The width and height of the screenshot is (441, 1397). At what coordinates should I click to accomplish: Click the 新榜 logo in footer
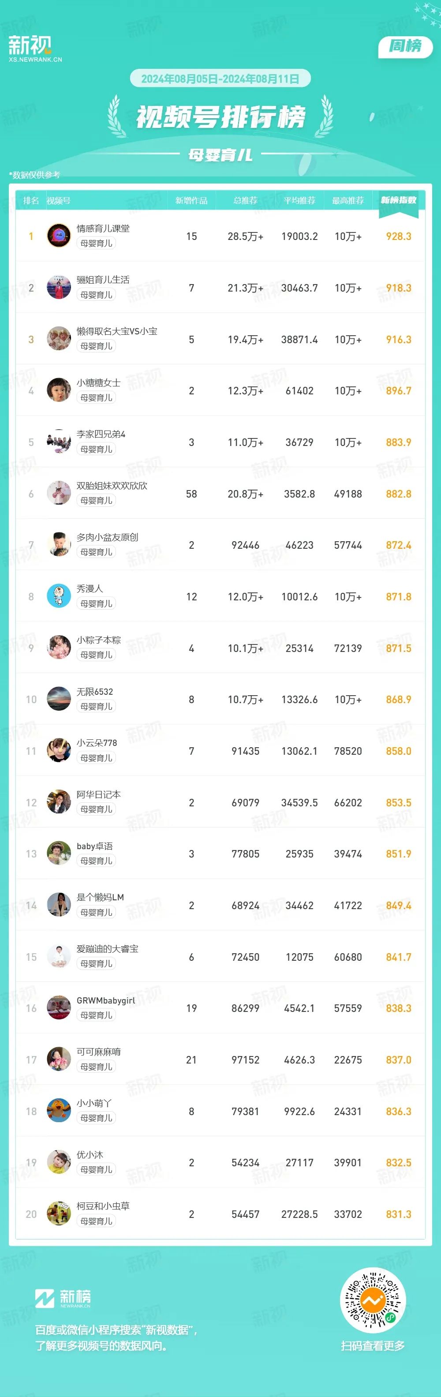pyautogui.click(x=63, y=1298)
